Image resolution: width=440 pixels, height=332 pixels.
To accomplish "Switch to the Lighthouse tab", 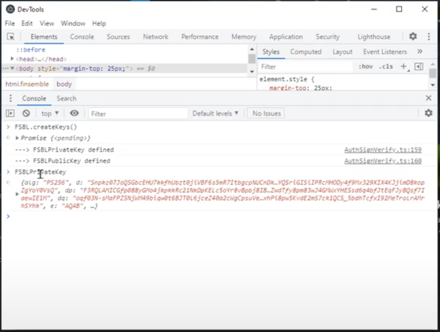I will (373, 37).
